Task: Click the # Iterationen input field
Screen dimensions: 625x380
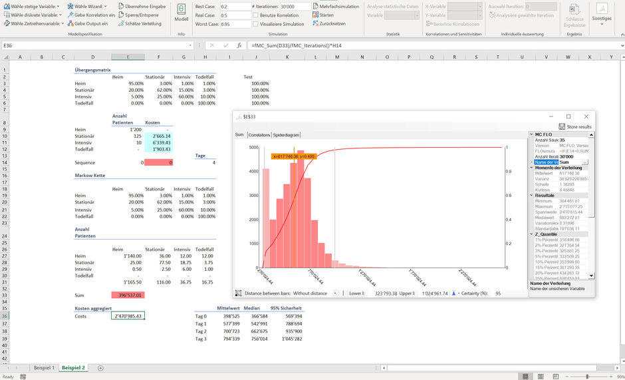Action: coord(295,7)
